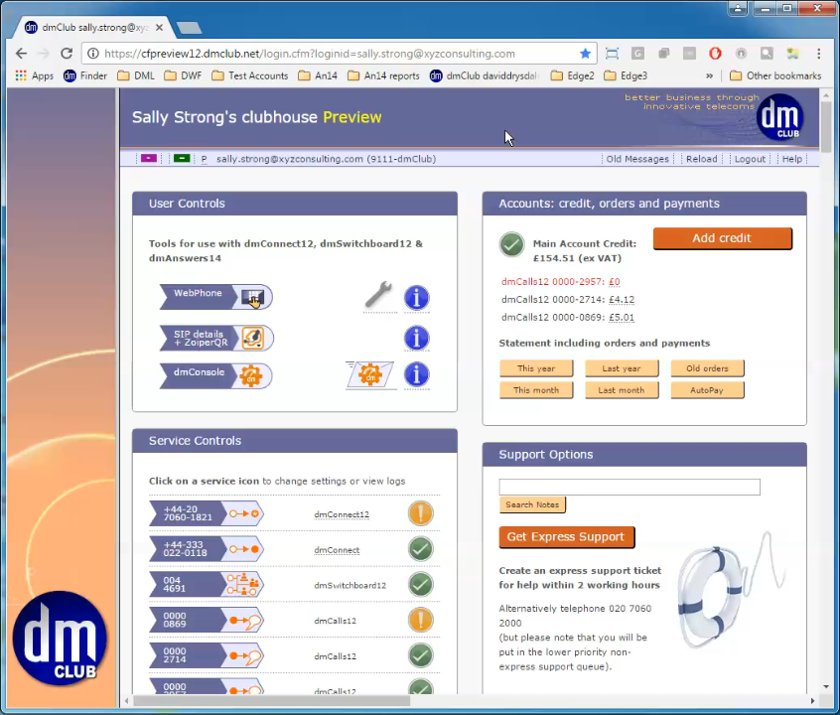Image resolution: width=840 pixels, height=715 pixels.
Task: View Last month statement
Action: tap(621, 390)
